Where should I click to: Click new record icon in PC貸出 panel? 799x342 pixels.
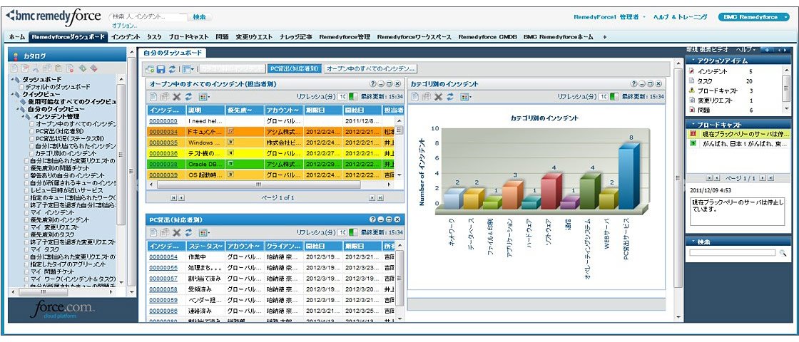153,232
